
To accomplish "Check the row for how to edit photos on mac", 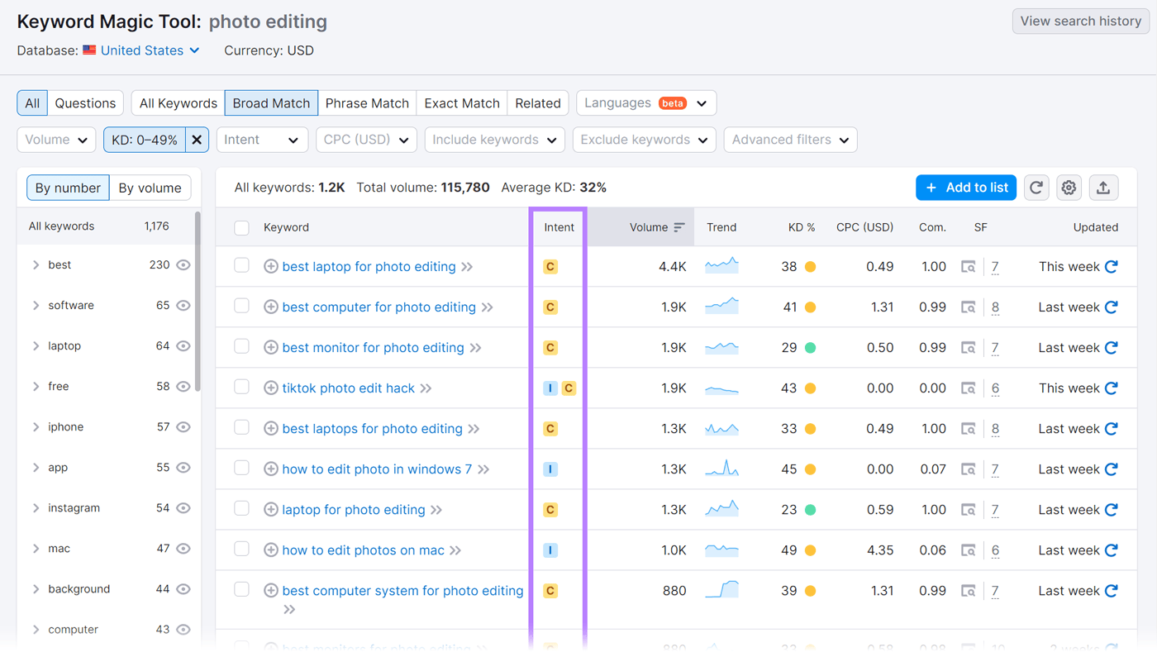I will [x=243, y=550].
